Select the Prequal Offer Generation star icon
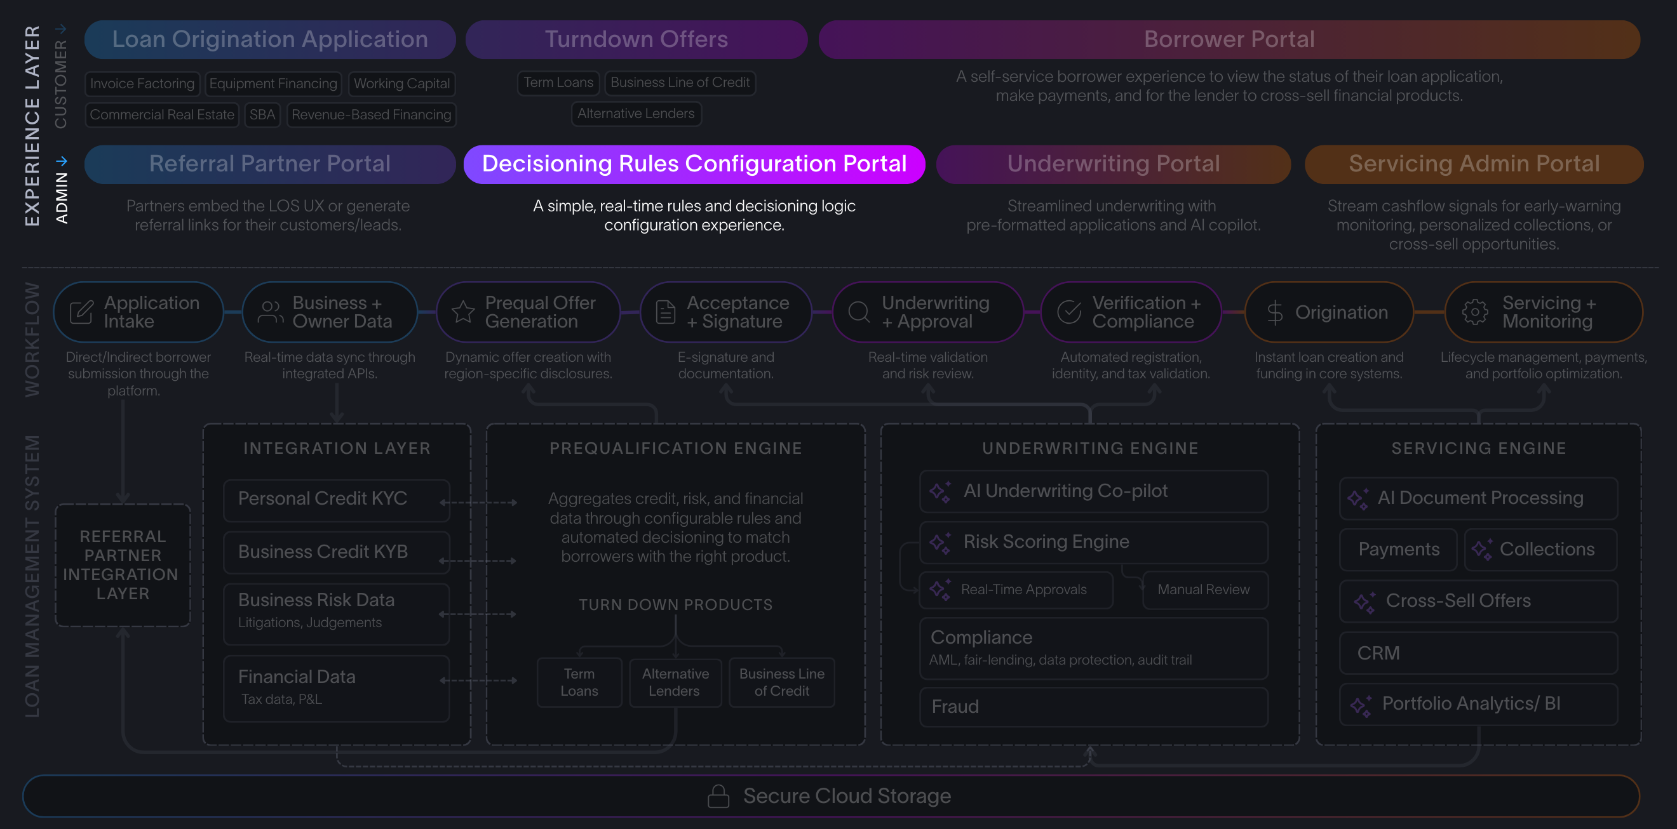 click(464, 312)
